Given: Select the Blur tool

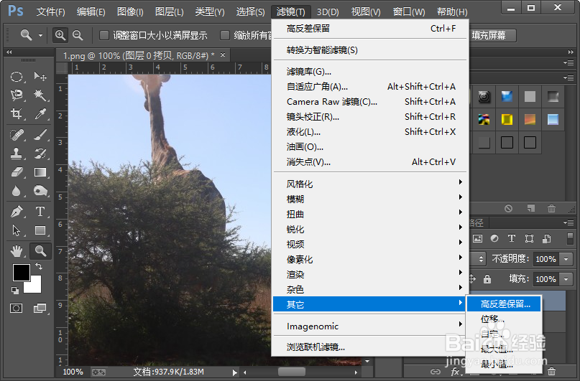Looking at the screenshot, I should tap(17, 191).
